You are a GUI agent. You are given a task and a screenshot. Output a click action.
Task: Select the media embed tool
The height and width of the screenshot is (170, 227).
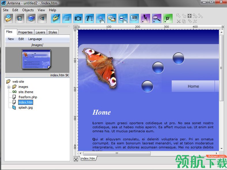(134, 18)
